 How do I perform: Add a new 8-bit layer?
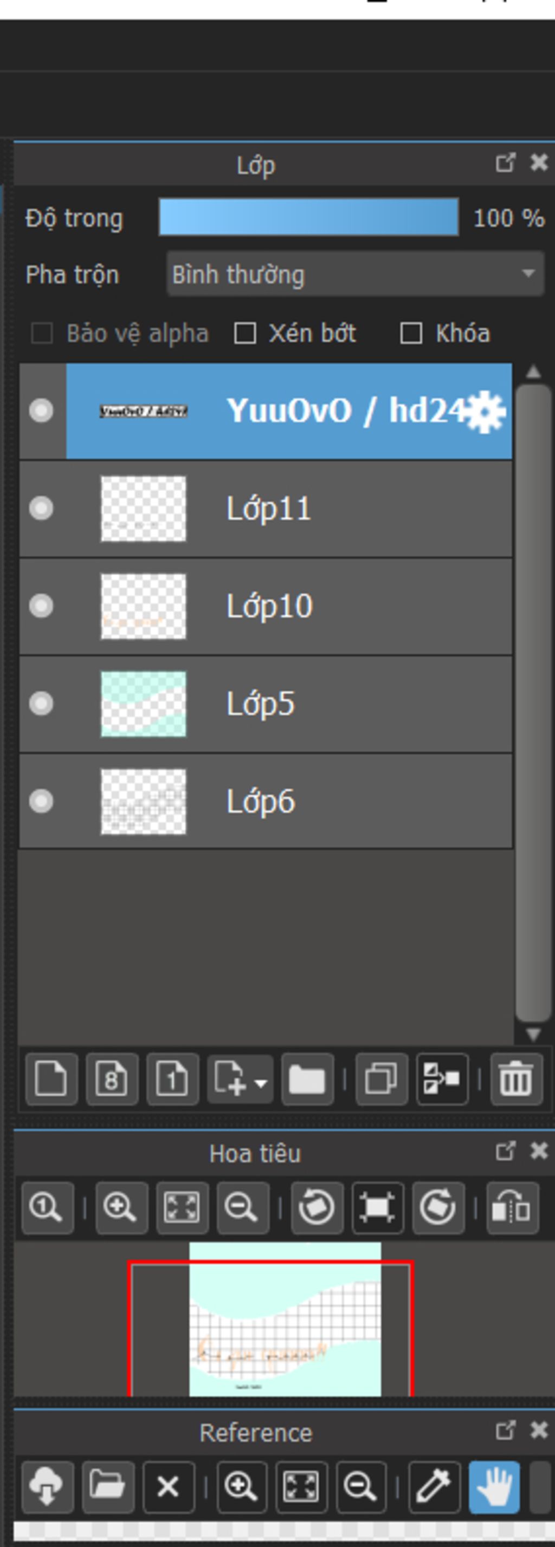tap(112, 1078)
